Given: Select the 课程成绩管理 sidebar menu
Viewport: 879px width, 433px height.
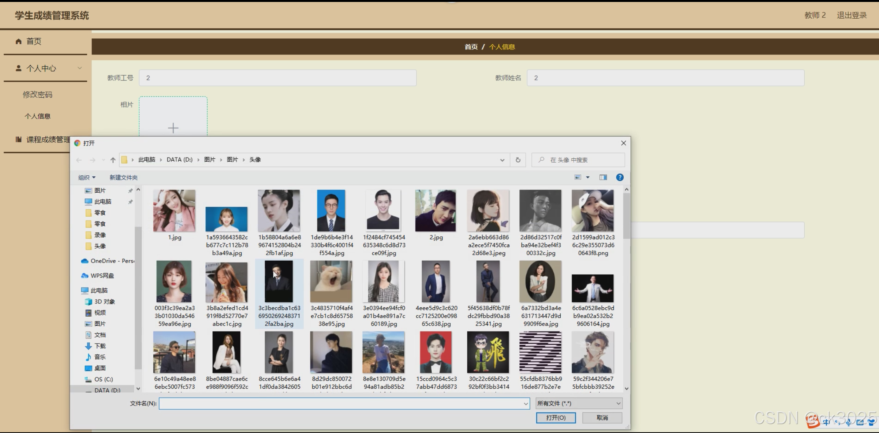Looking at the screenshot, I should [x=43, y=140].
